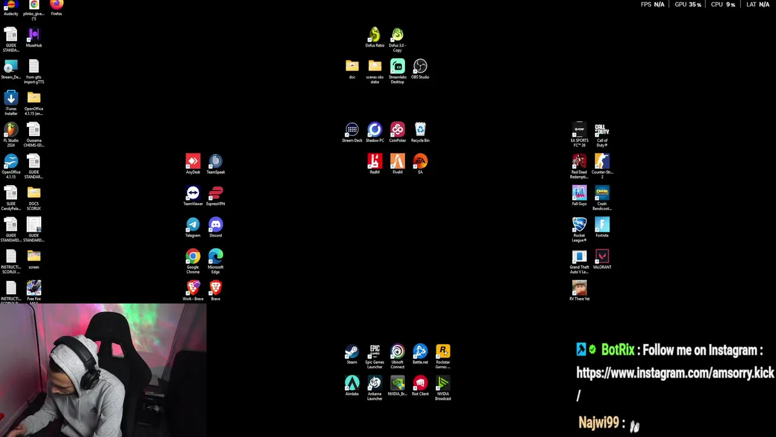Open the Epic Games Launcher
The height and width of the screenshot is (437, 776).
tap(375, 357)
